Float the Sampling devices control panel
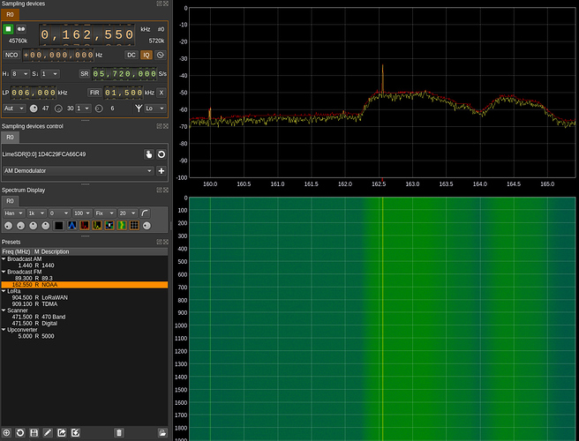The image size is (579, 441). pyautogui.click(x=159, y=126)
